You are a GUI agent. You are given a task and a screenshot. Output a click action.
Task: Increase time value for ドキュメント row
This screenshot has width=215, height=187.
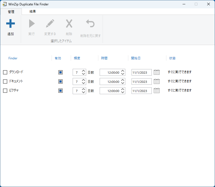(x=123, y=80)
